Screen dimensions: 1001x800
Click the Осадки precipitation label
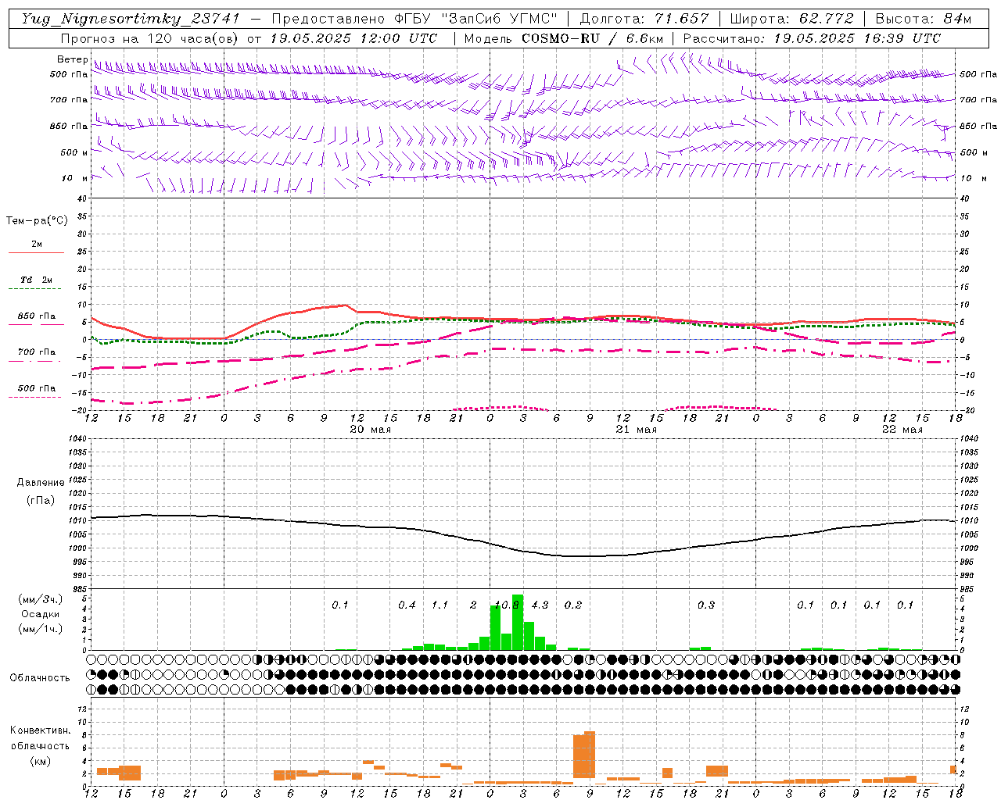click(x=41, y=614)
